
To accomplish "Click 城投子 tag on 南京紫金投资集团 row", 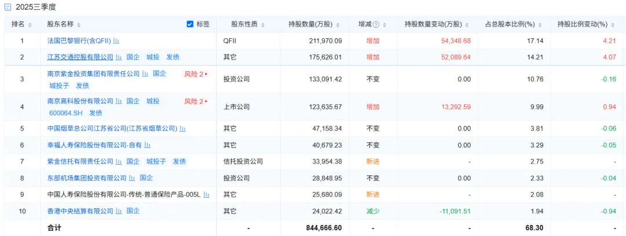I will 60,85.
